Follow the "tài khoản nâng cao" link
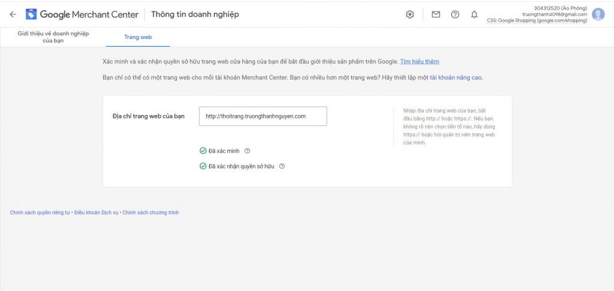The height and width of the screenshot is (291, 614). [x=455, y=77]
